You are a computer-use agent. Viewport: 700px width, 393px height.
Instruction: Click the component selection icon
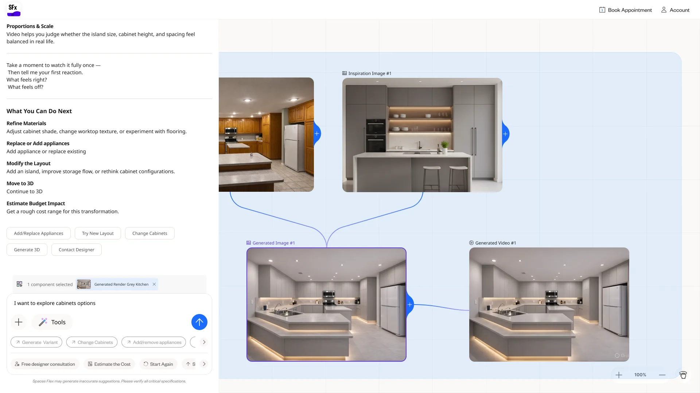[20, 284]
